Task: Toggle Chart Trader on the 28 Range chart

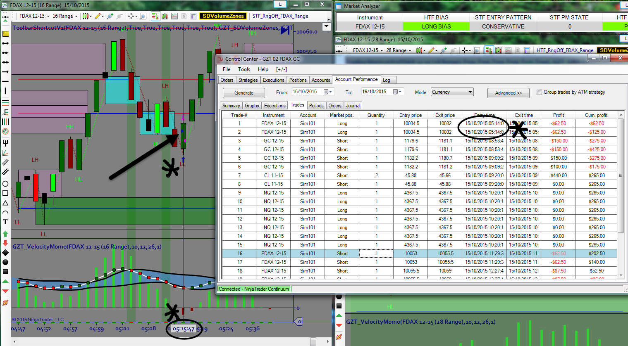Action: (x=489, y=50)
